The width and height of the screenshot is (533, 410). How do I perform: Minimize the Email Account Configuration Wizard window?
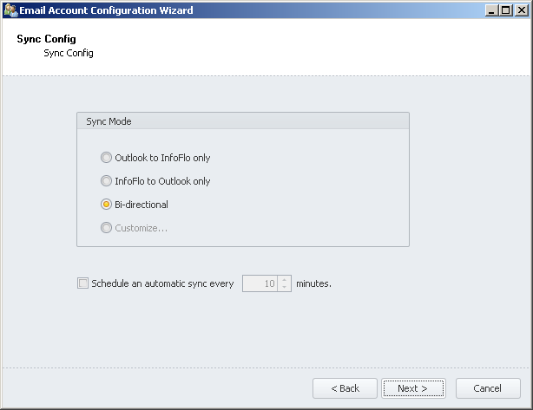click(491, 10)
